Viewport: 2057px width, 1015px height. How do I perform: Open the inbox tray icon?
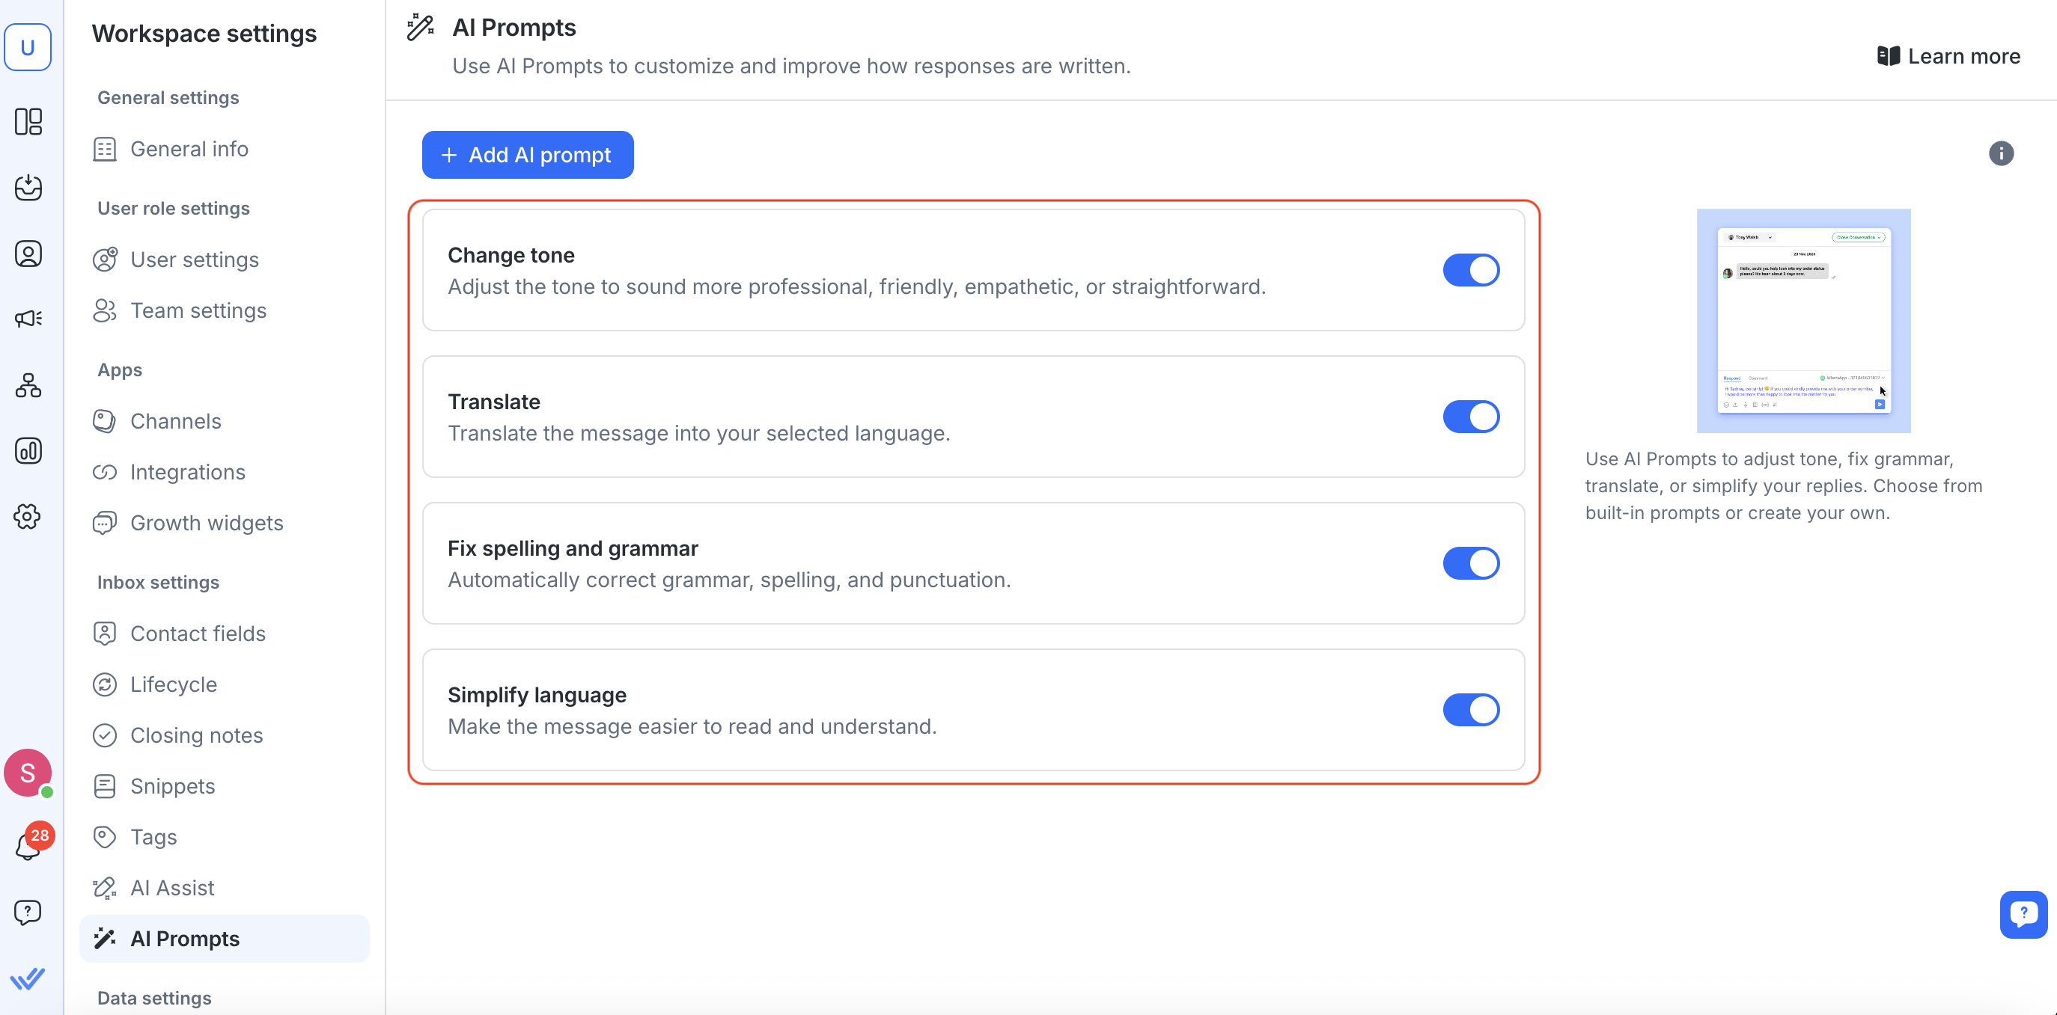click(x=28, y=188)
